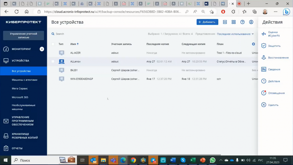Click Удалить to delete the device
This screenshot has height=165, width=293.
[x=270, y=105]
